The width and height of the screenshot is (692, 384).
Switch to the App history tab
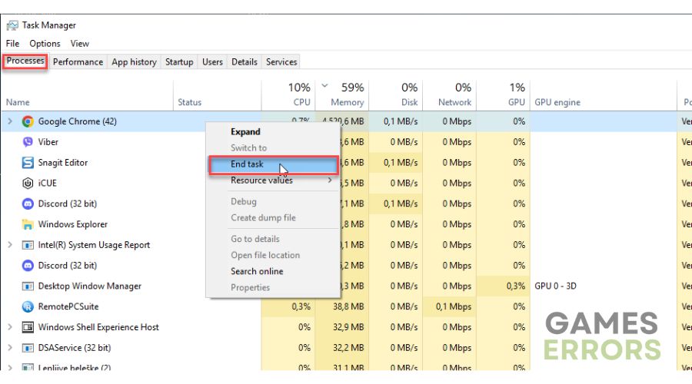(x=134, y=61)
